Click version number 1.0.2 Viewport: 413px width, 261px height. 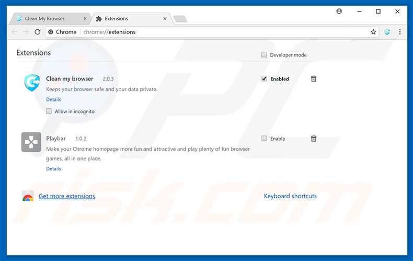pos(81,139)
